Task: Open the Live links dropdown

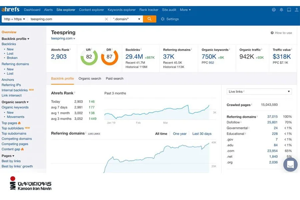Action: coord(259,91)
